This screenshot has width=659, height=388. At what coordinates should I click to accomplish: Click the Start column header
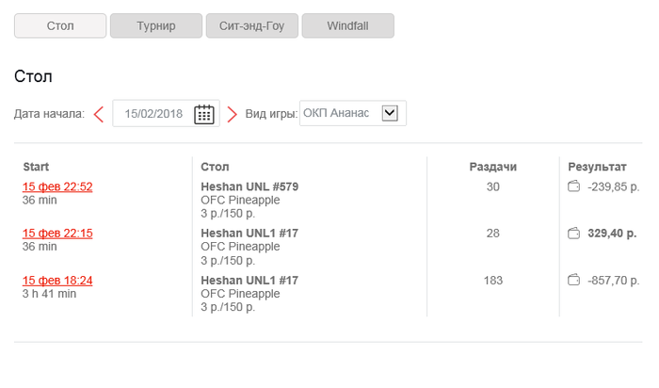[x=36, y=167]
